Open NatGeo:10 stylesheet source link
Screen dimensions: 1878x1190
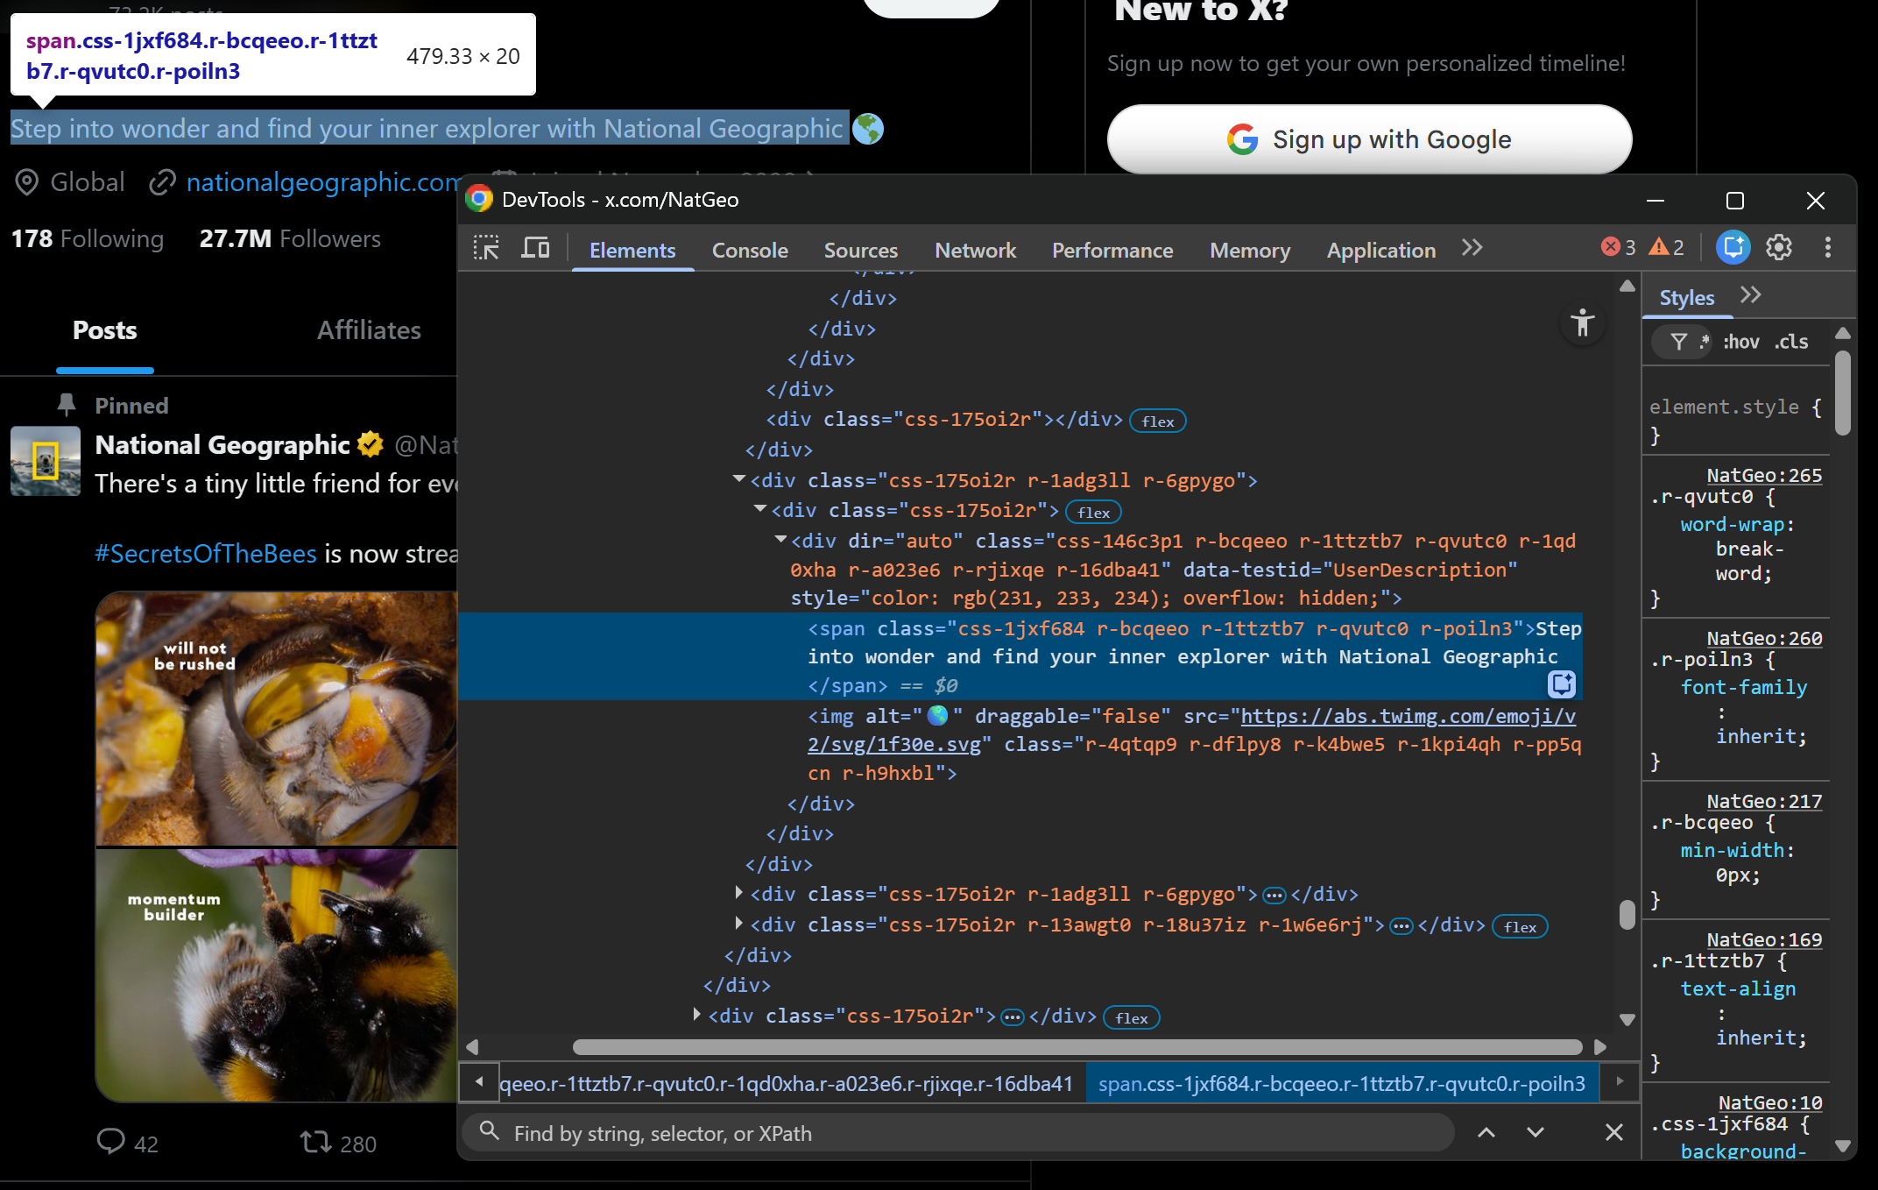[1770, 1102]
